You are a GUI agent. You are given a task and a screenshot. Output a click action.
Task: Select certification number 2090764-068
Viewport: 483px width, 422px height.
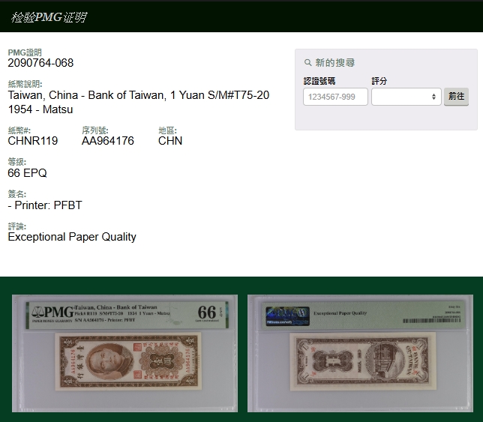40,63
